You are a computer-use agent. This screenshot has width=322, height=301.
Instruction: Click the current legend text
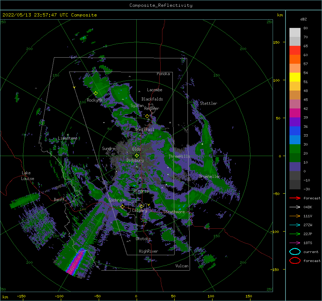(x=311, y=252)
